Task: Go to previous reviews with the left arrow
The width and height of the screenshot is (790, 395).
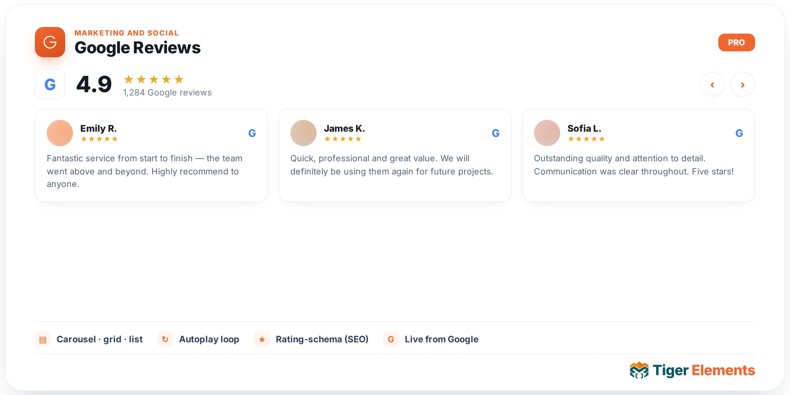Action: pos(712,85)
